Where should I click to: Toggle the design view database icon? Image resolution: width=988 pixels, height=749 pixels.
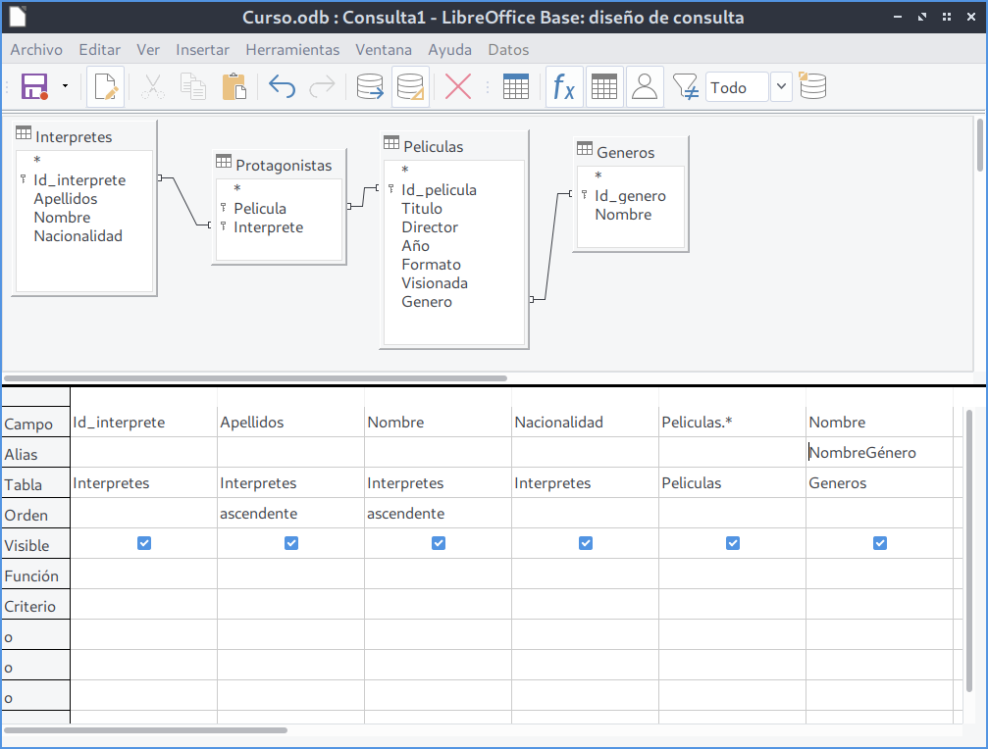click(x=409, y=87)
